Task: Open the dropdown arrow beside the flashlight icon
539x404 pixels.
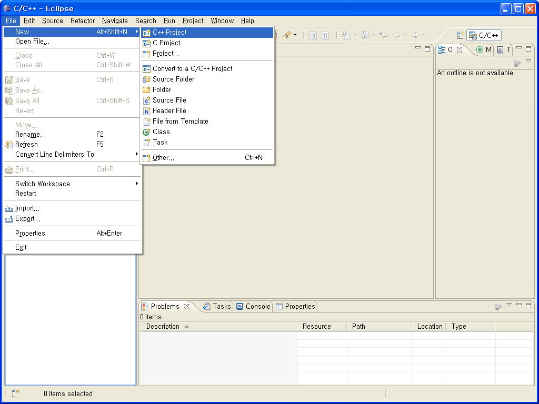Action: click(295, 35)
